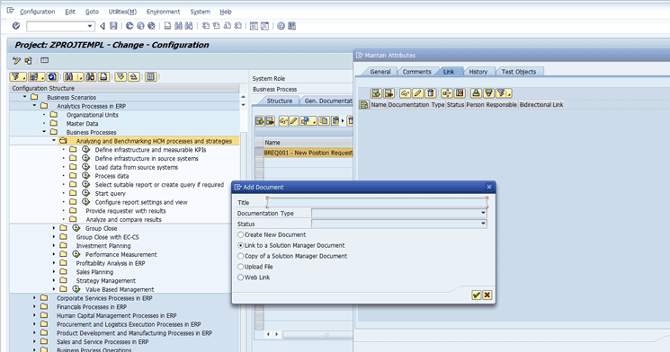Viewport: 670px width, 352px height.
Task: Switch to the Test Objects tab
Action: point(519,72)
